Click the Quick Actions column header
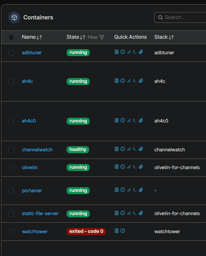Viewport: 206px width, 256px height. 130,37
